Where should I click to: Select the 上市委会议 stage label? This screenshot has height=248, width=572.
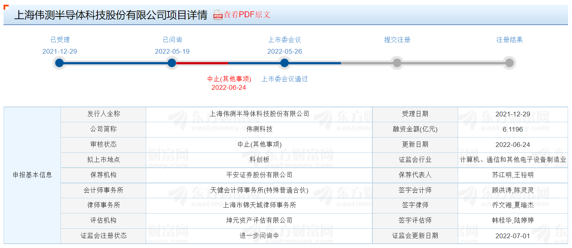click(x=284, y=40)
